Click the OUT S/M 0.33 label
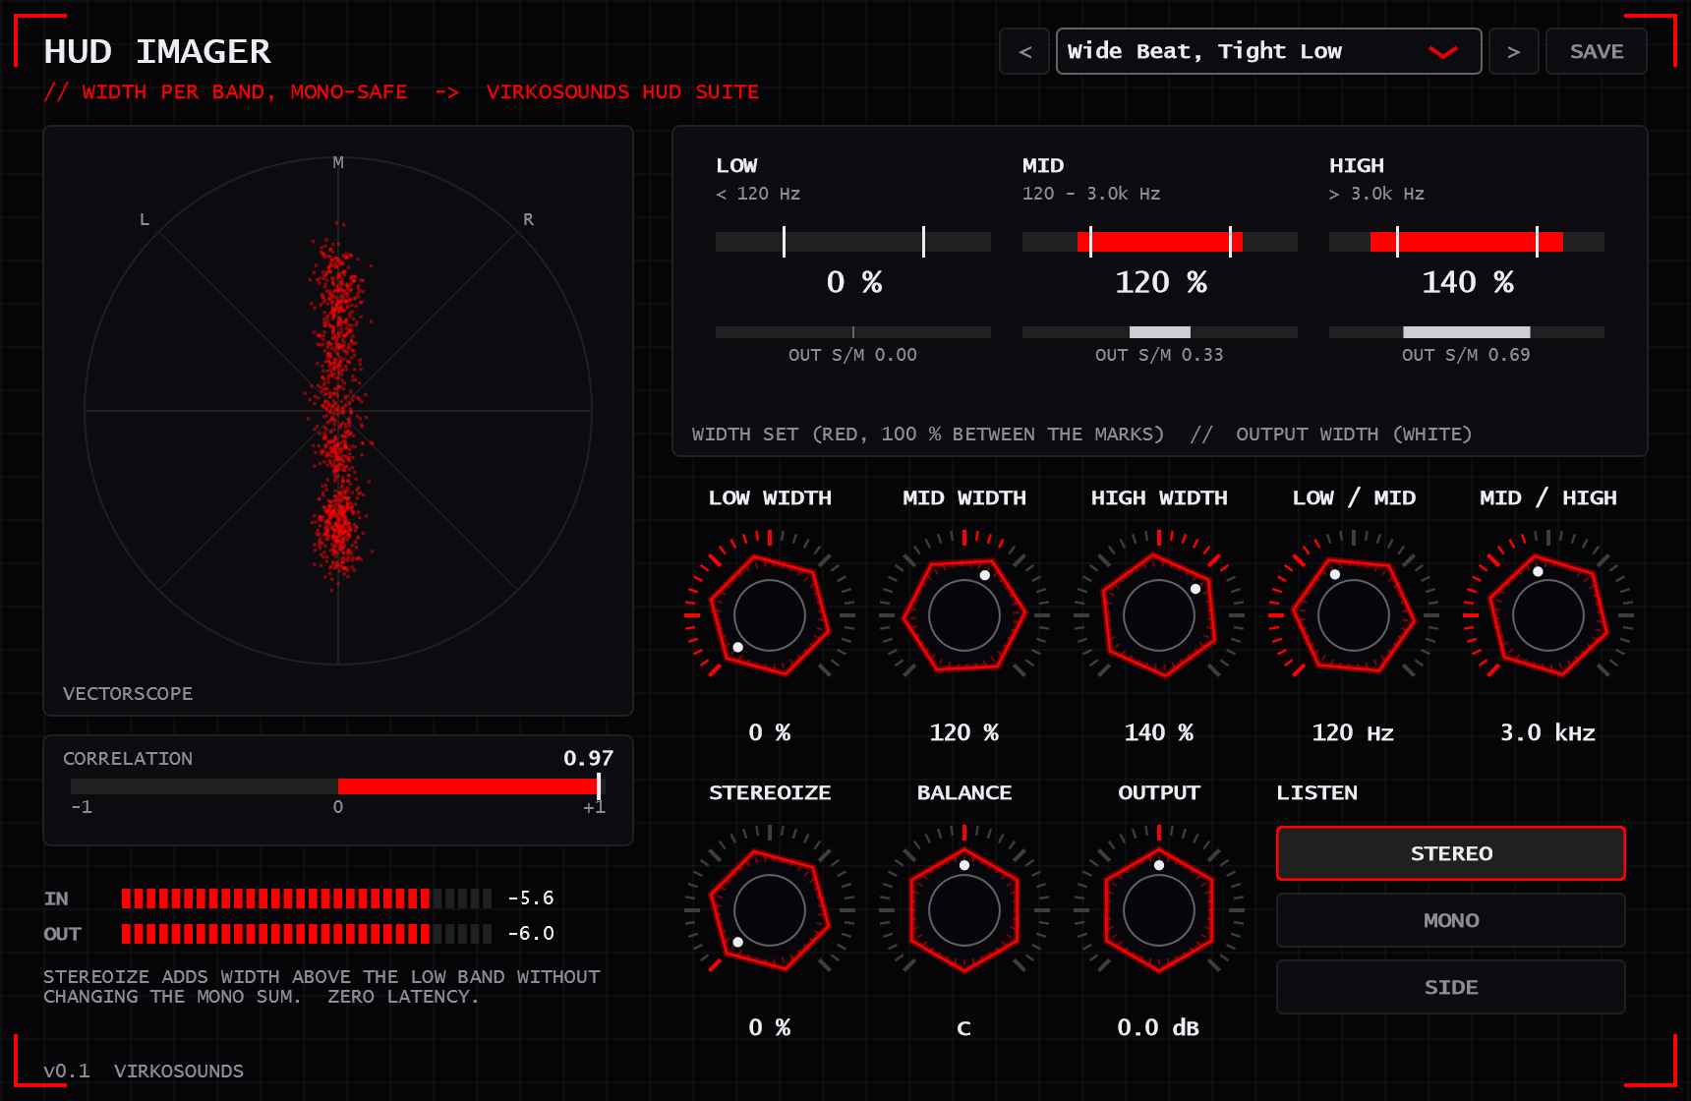This screenshot has width=1691, height=1101. [x=1160, y=355]
